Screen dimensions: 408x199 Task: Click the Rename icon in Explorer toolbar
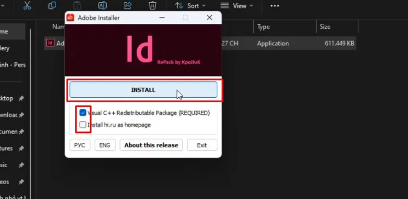102,5
